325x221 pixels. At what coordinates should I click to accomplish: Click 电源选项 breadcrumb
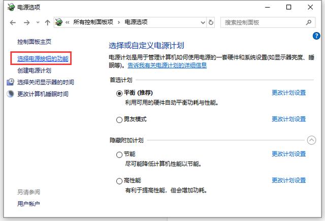136,22
